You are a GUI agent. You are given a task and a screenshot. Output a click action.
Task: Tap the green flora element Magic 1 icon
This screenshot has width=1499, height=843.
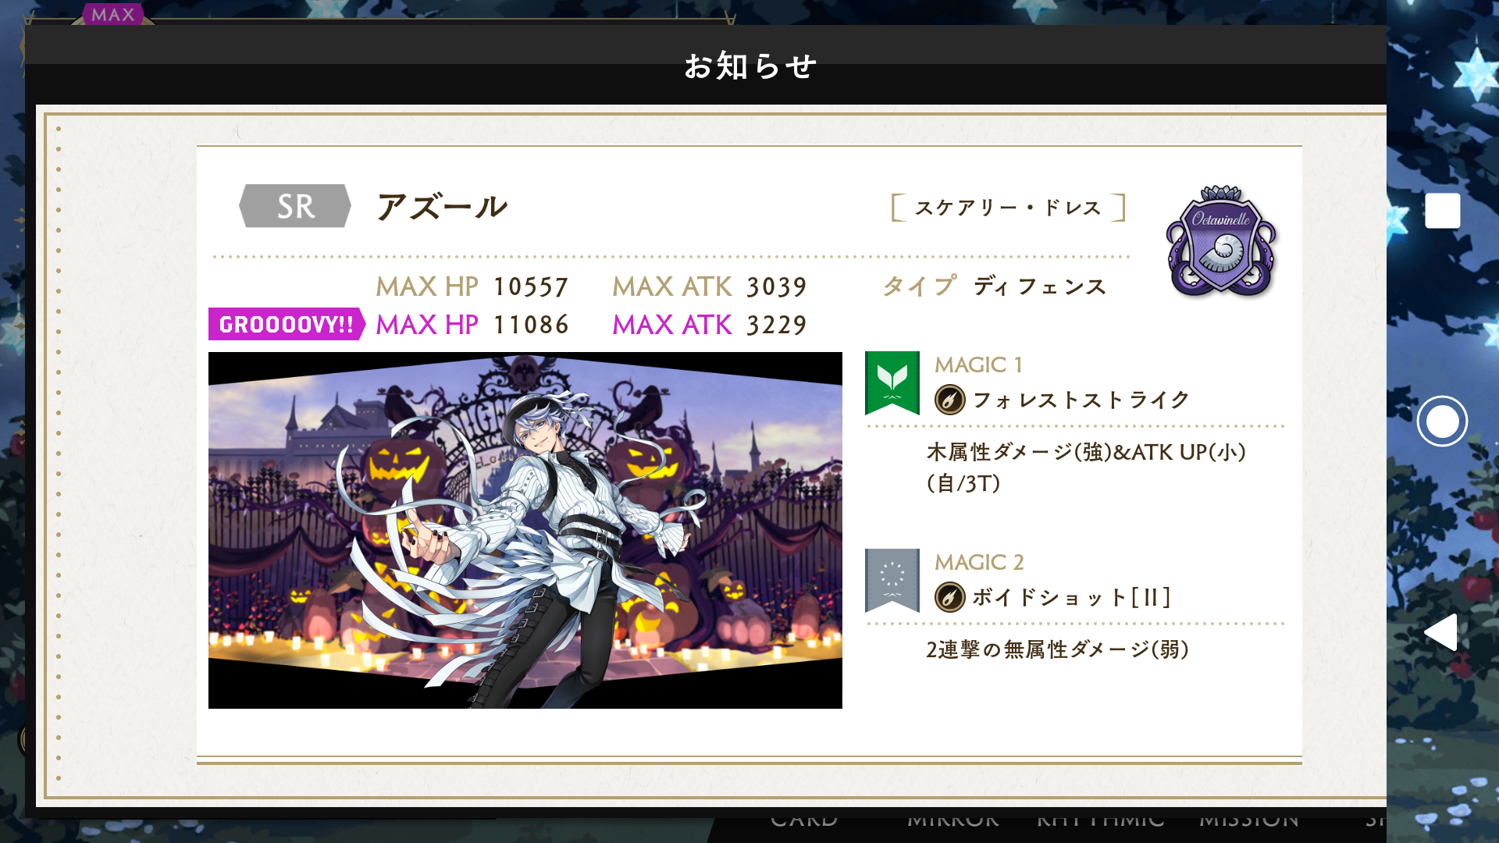[892, 382]
